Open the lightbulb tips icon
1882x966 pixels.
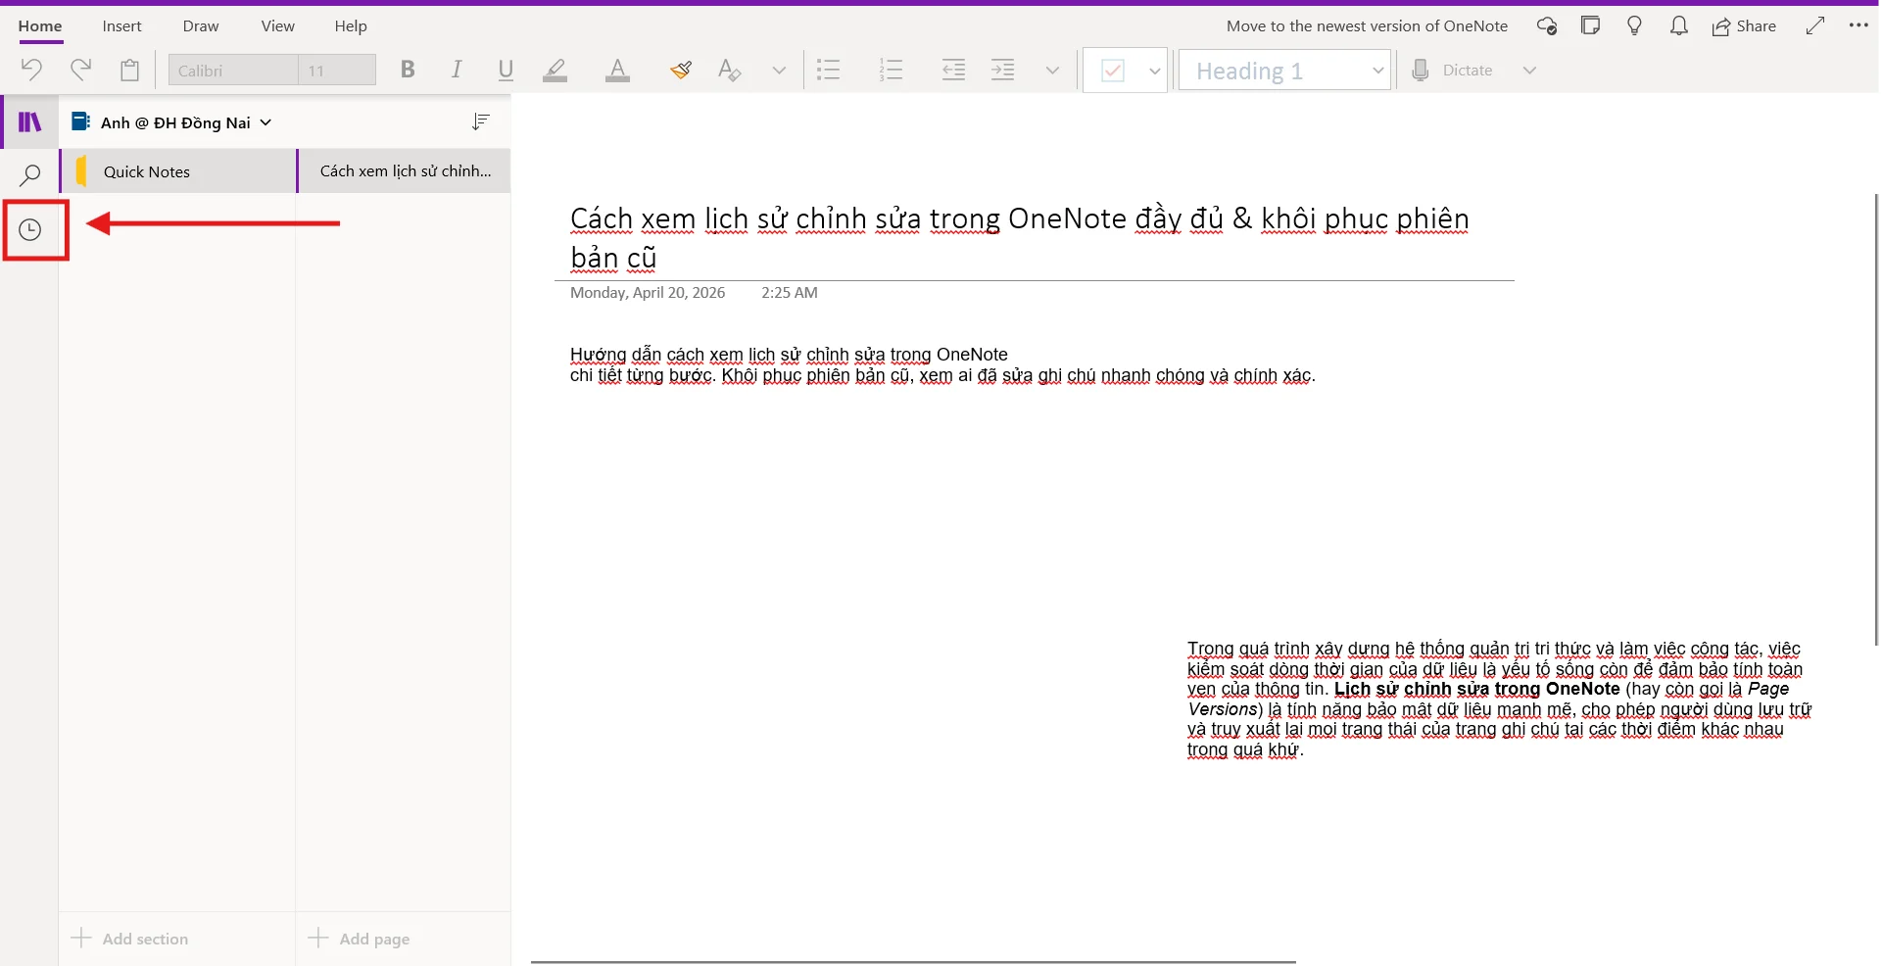tap(1634, 25)
